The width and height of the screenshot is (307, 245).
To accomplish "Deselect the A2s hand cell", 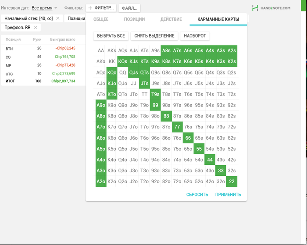I will (232, 51).
